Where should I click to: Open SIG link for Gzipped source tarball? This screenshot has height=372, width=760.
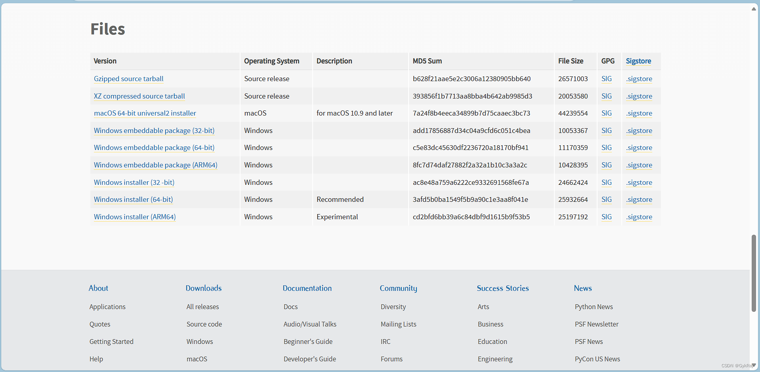pyautogui.click(x=606, y=79)
